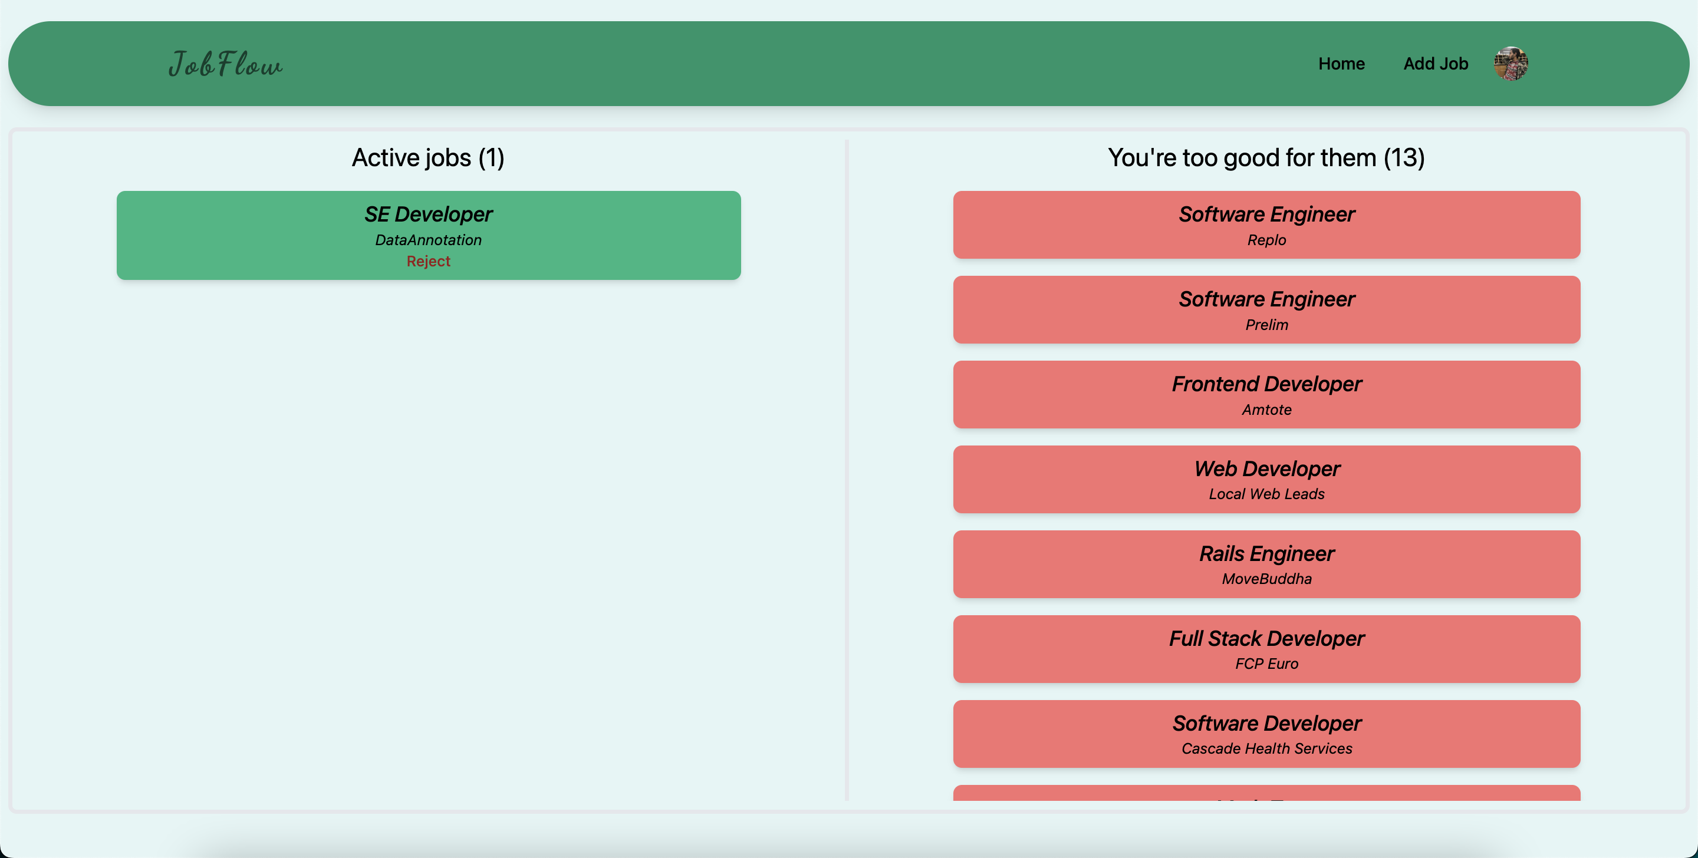Click the 'MoveBuddha' company name

(x=1266, y=579)
